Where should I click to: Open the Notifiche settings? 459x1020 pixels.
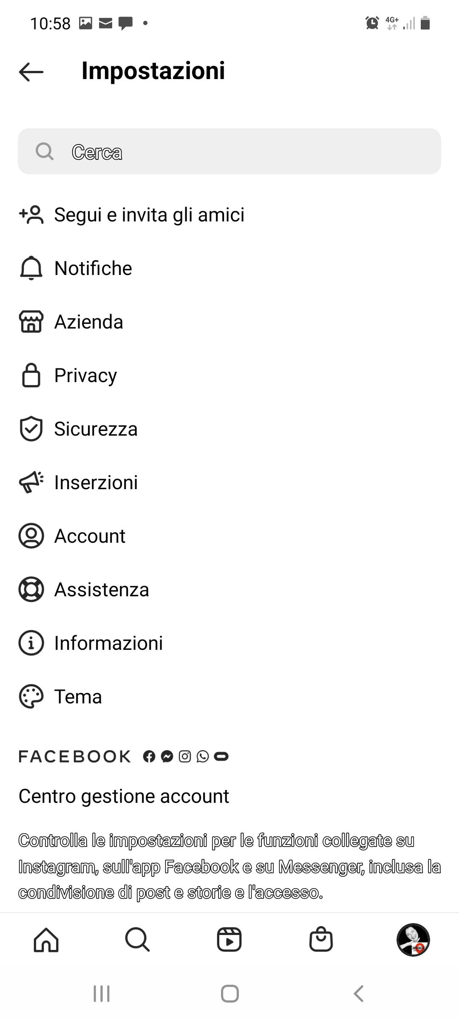click(93, 268)
